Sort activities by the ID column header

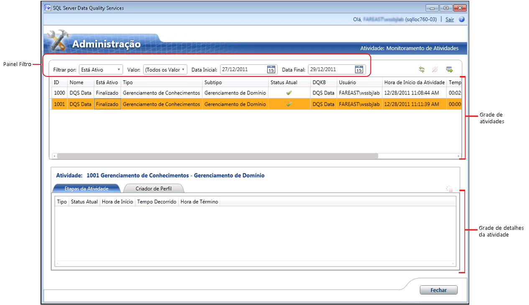point(60,82)
